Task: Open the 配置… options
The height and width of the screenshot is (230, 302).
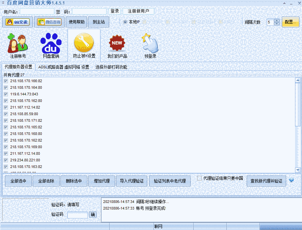Action: (290, 22)
